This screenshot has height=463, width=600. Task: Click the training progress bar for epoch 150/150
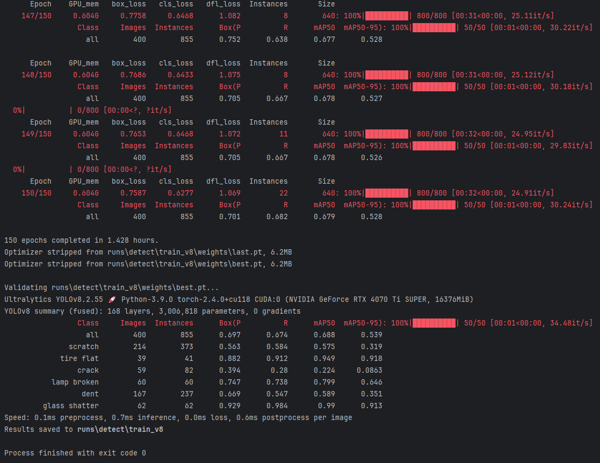387,193
